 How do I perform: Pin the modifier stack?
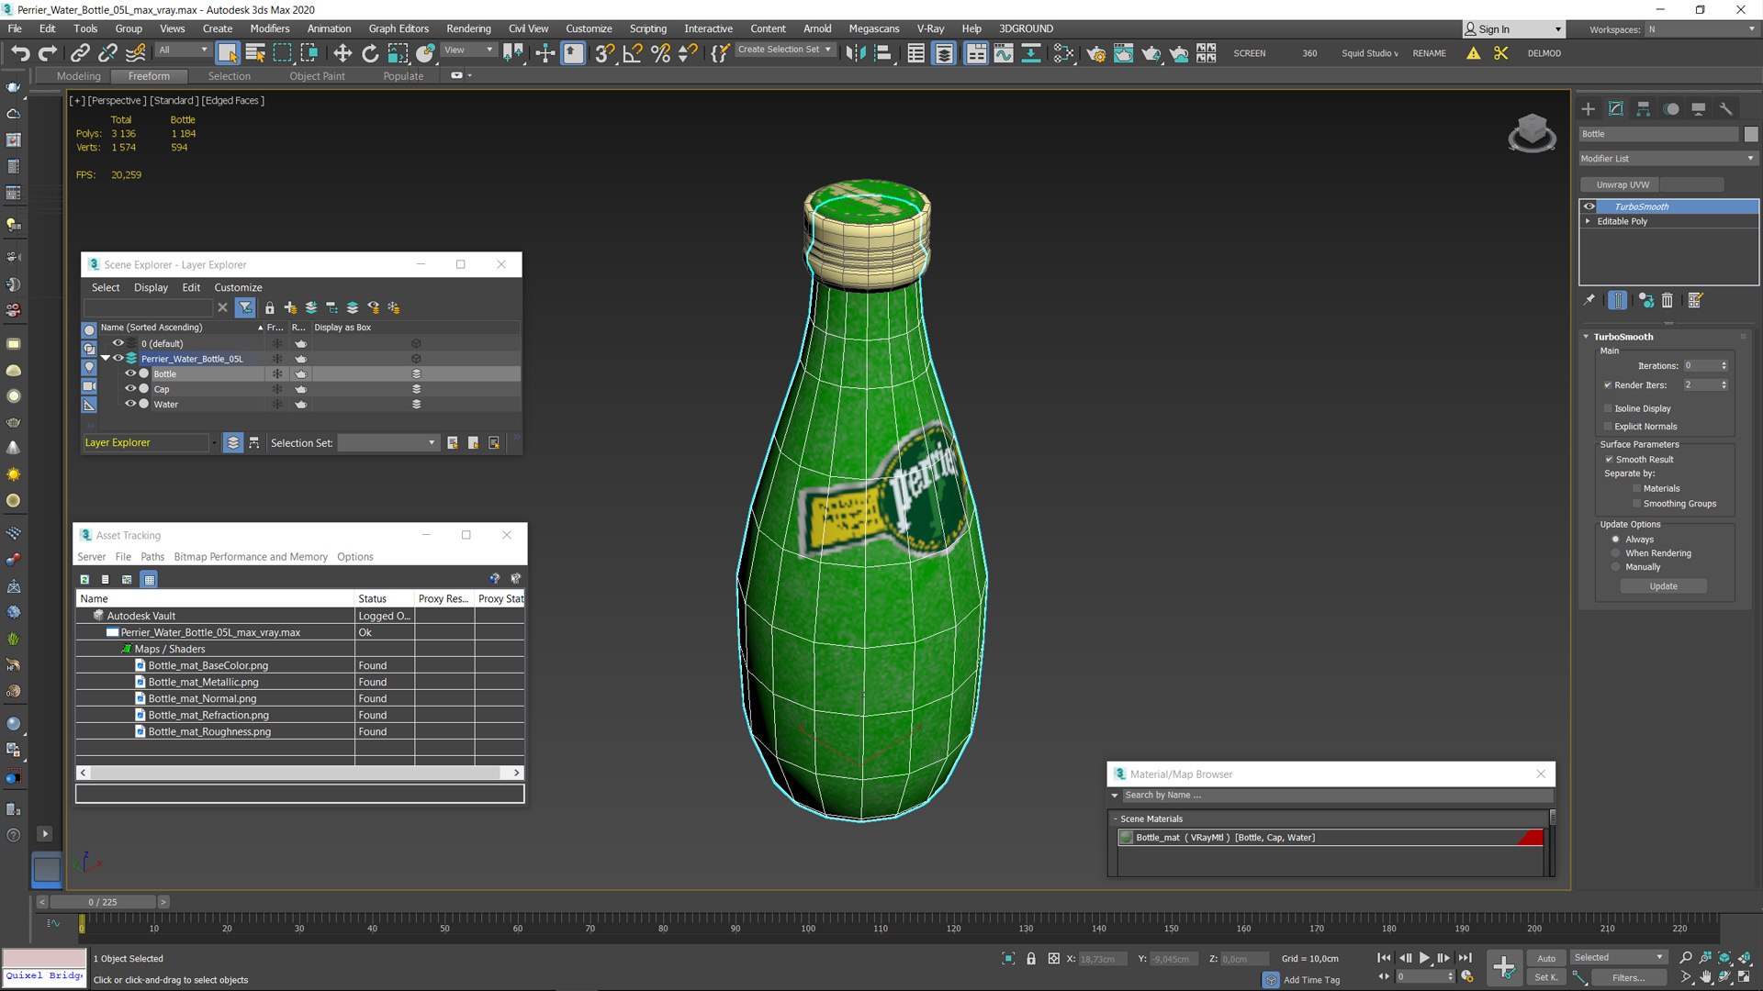[x=1589, y=300]
